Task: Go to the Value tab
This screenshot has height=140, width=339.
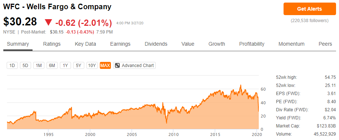Action: 188,44
